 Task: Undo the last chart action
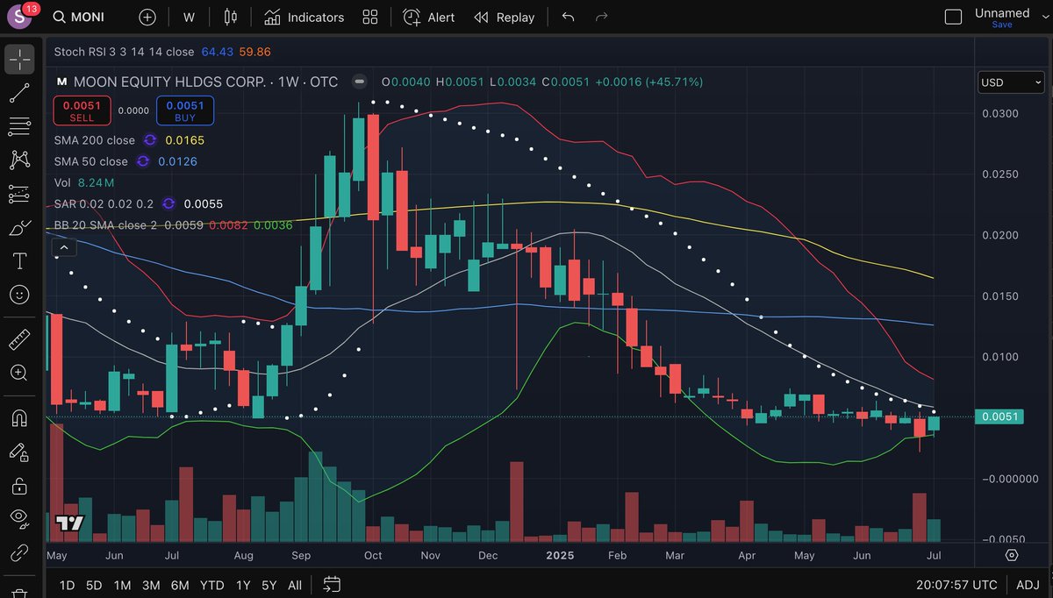[568, 18]
